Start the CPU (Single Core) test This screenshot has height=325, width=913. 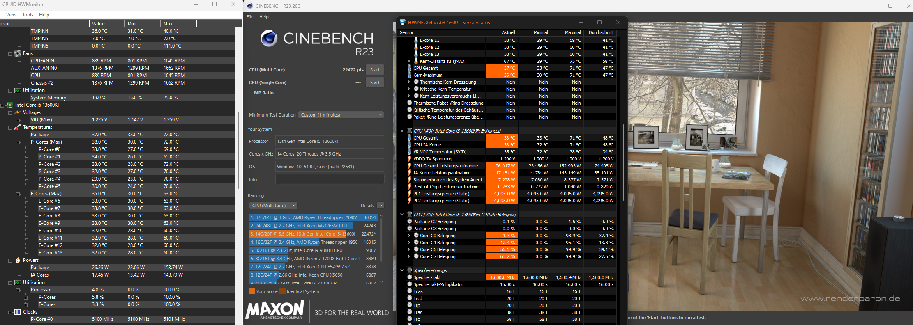pos(375,82)
